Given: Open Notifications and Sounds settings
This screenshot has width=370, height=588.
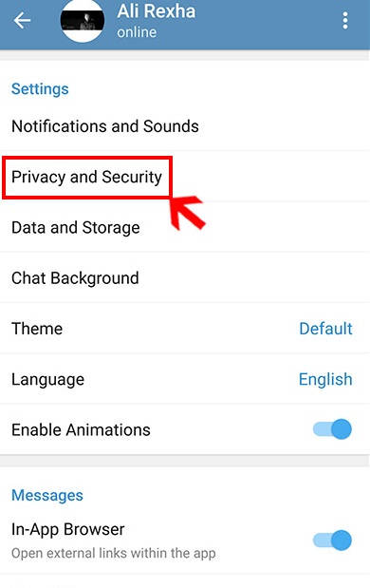Looking at the screenshot, I should pos(185,126).
